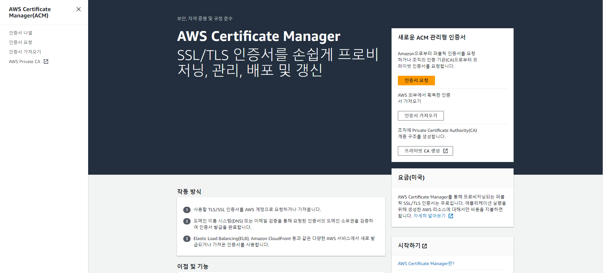Open the AWS Certificate Manager란? link
Screen dimensions: 603x273
426,263
